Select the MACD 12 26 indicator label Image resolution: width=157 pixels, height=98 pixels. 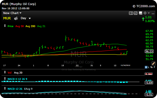coord(15,89)
